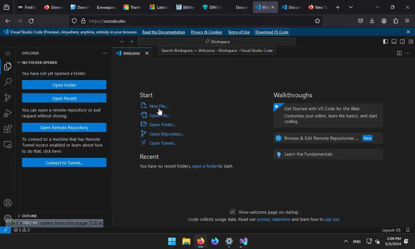Switch to the BitView browser tab
Viewport: 415px width, 249px height.
(x=185, y=7)
